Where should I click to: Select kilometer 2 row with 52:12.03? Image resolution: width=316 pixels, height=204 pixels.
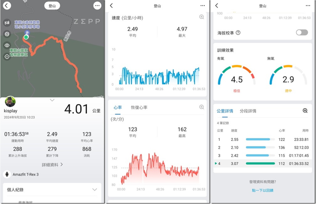[x=263, y=147]
